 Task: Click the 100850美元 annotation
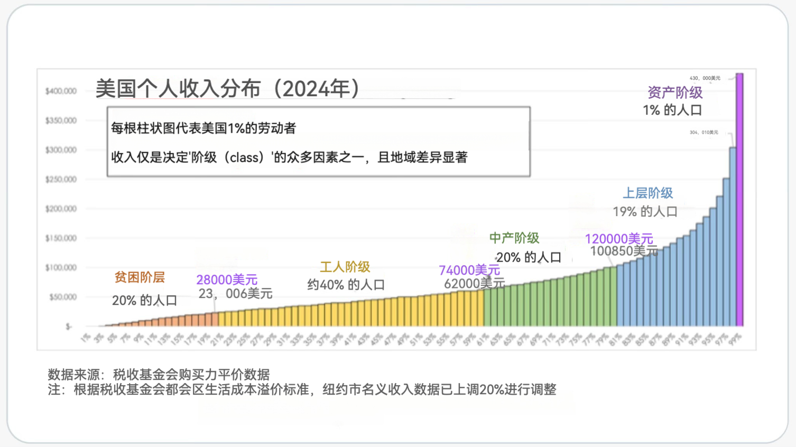[x=624, y=252]
